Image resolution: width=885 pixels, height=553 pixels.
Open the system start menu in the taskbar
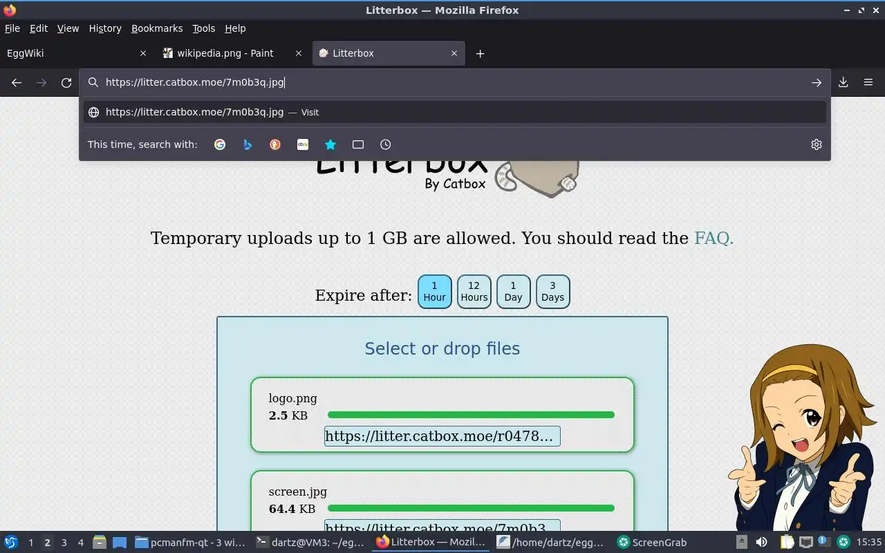point(11,543)
